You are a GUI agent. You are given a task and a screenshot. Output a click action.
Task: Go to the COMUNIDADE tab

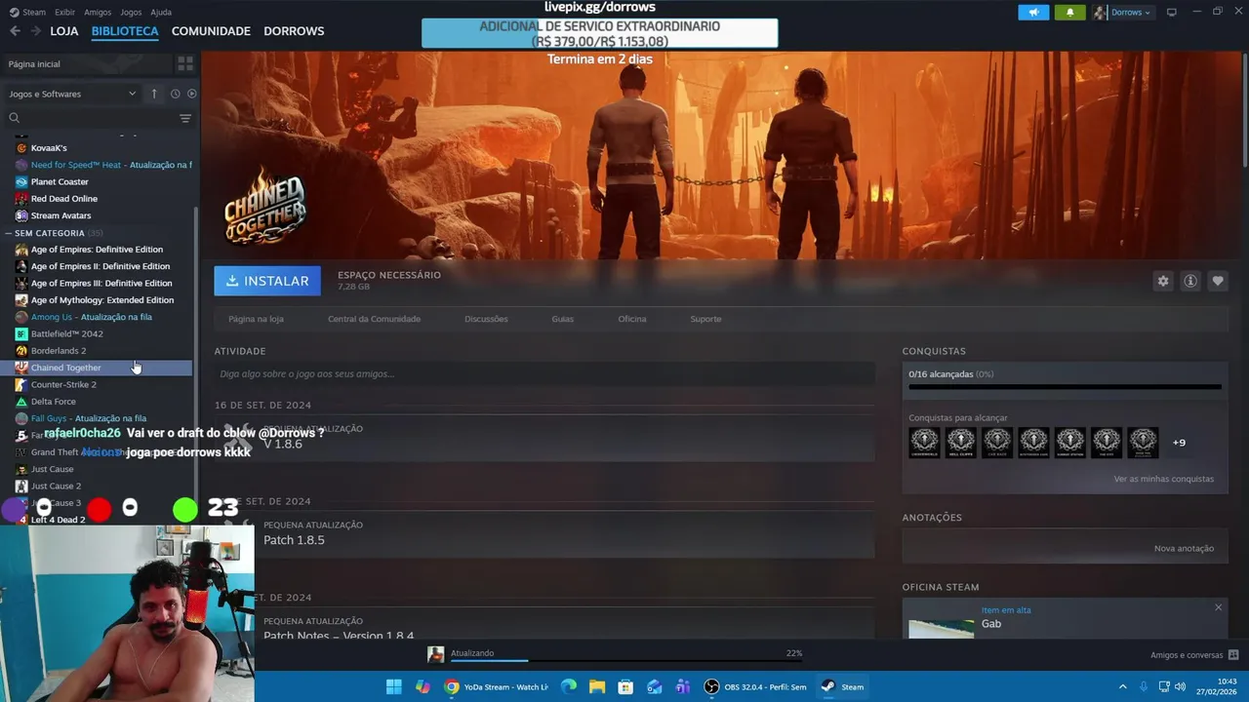coord(211,31)
